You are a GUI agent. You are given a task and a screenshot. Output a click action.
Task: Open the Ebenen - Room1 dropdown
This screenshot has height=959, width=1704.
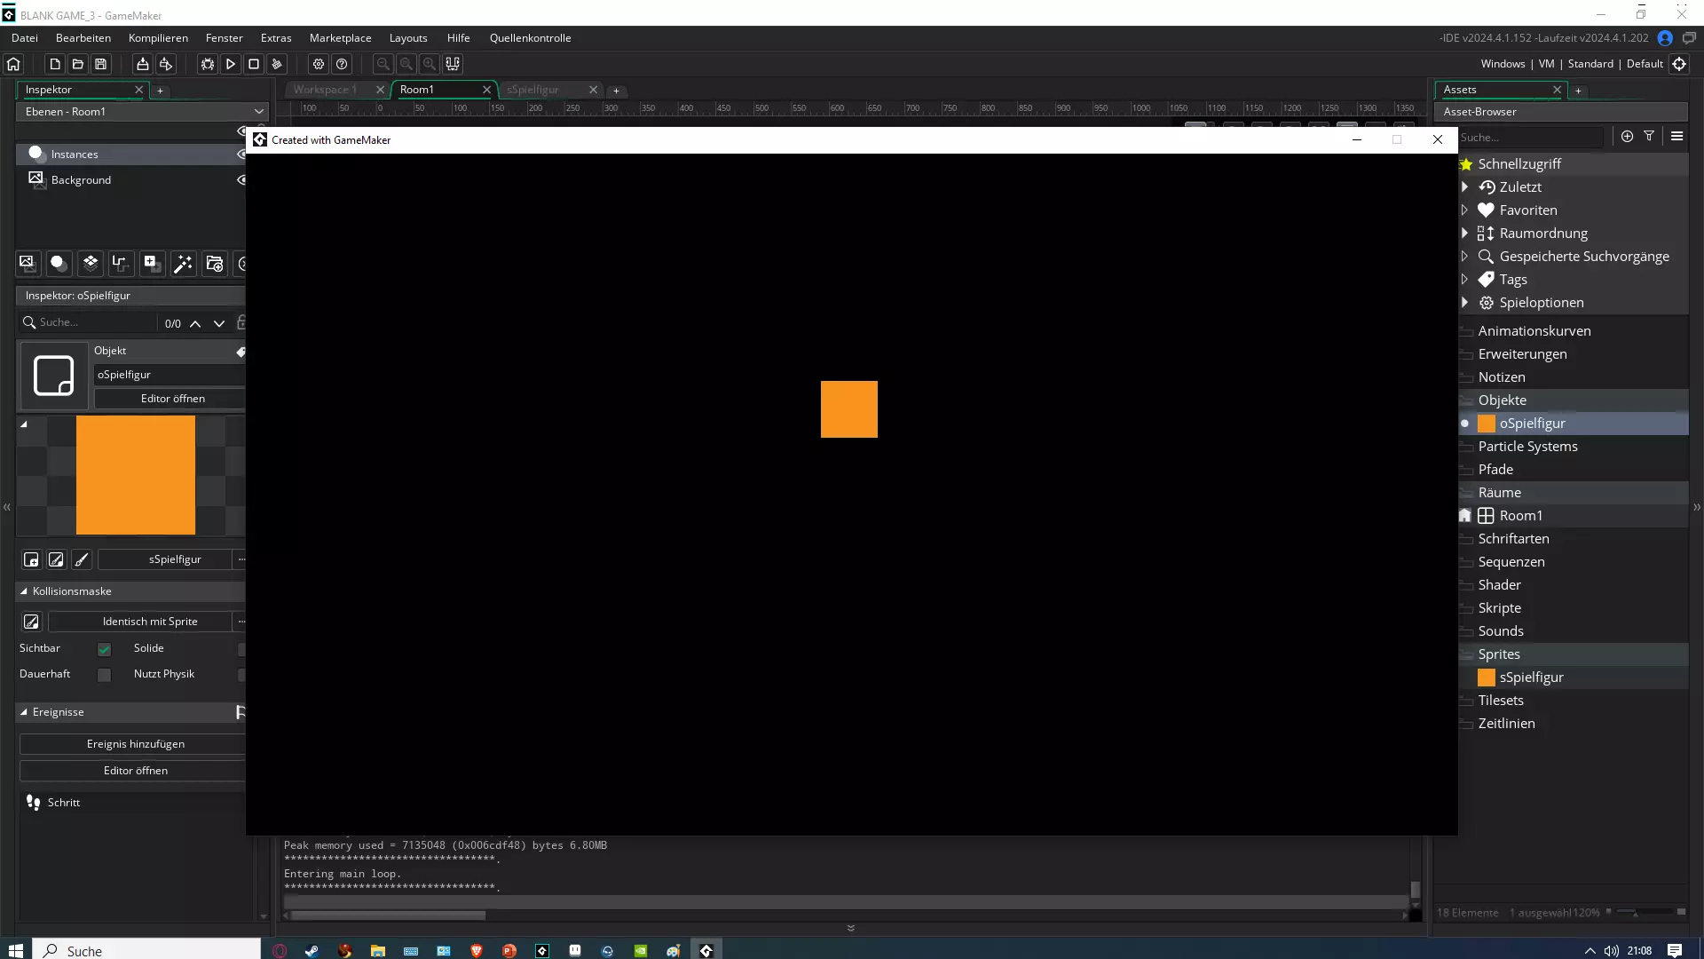142,112
